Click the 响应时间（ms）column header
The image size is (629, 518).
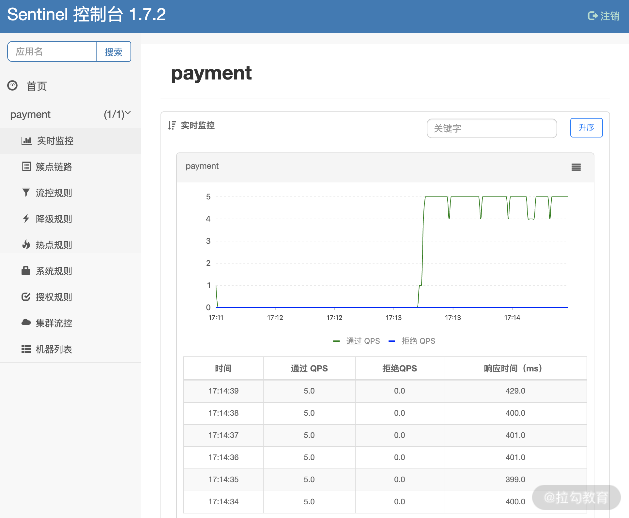515,368
